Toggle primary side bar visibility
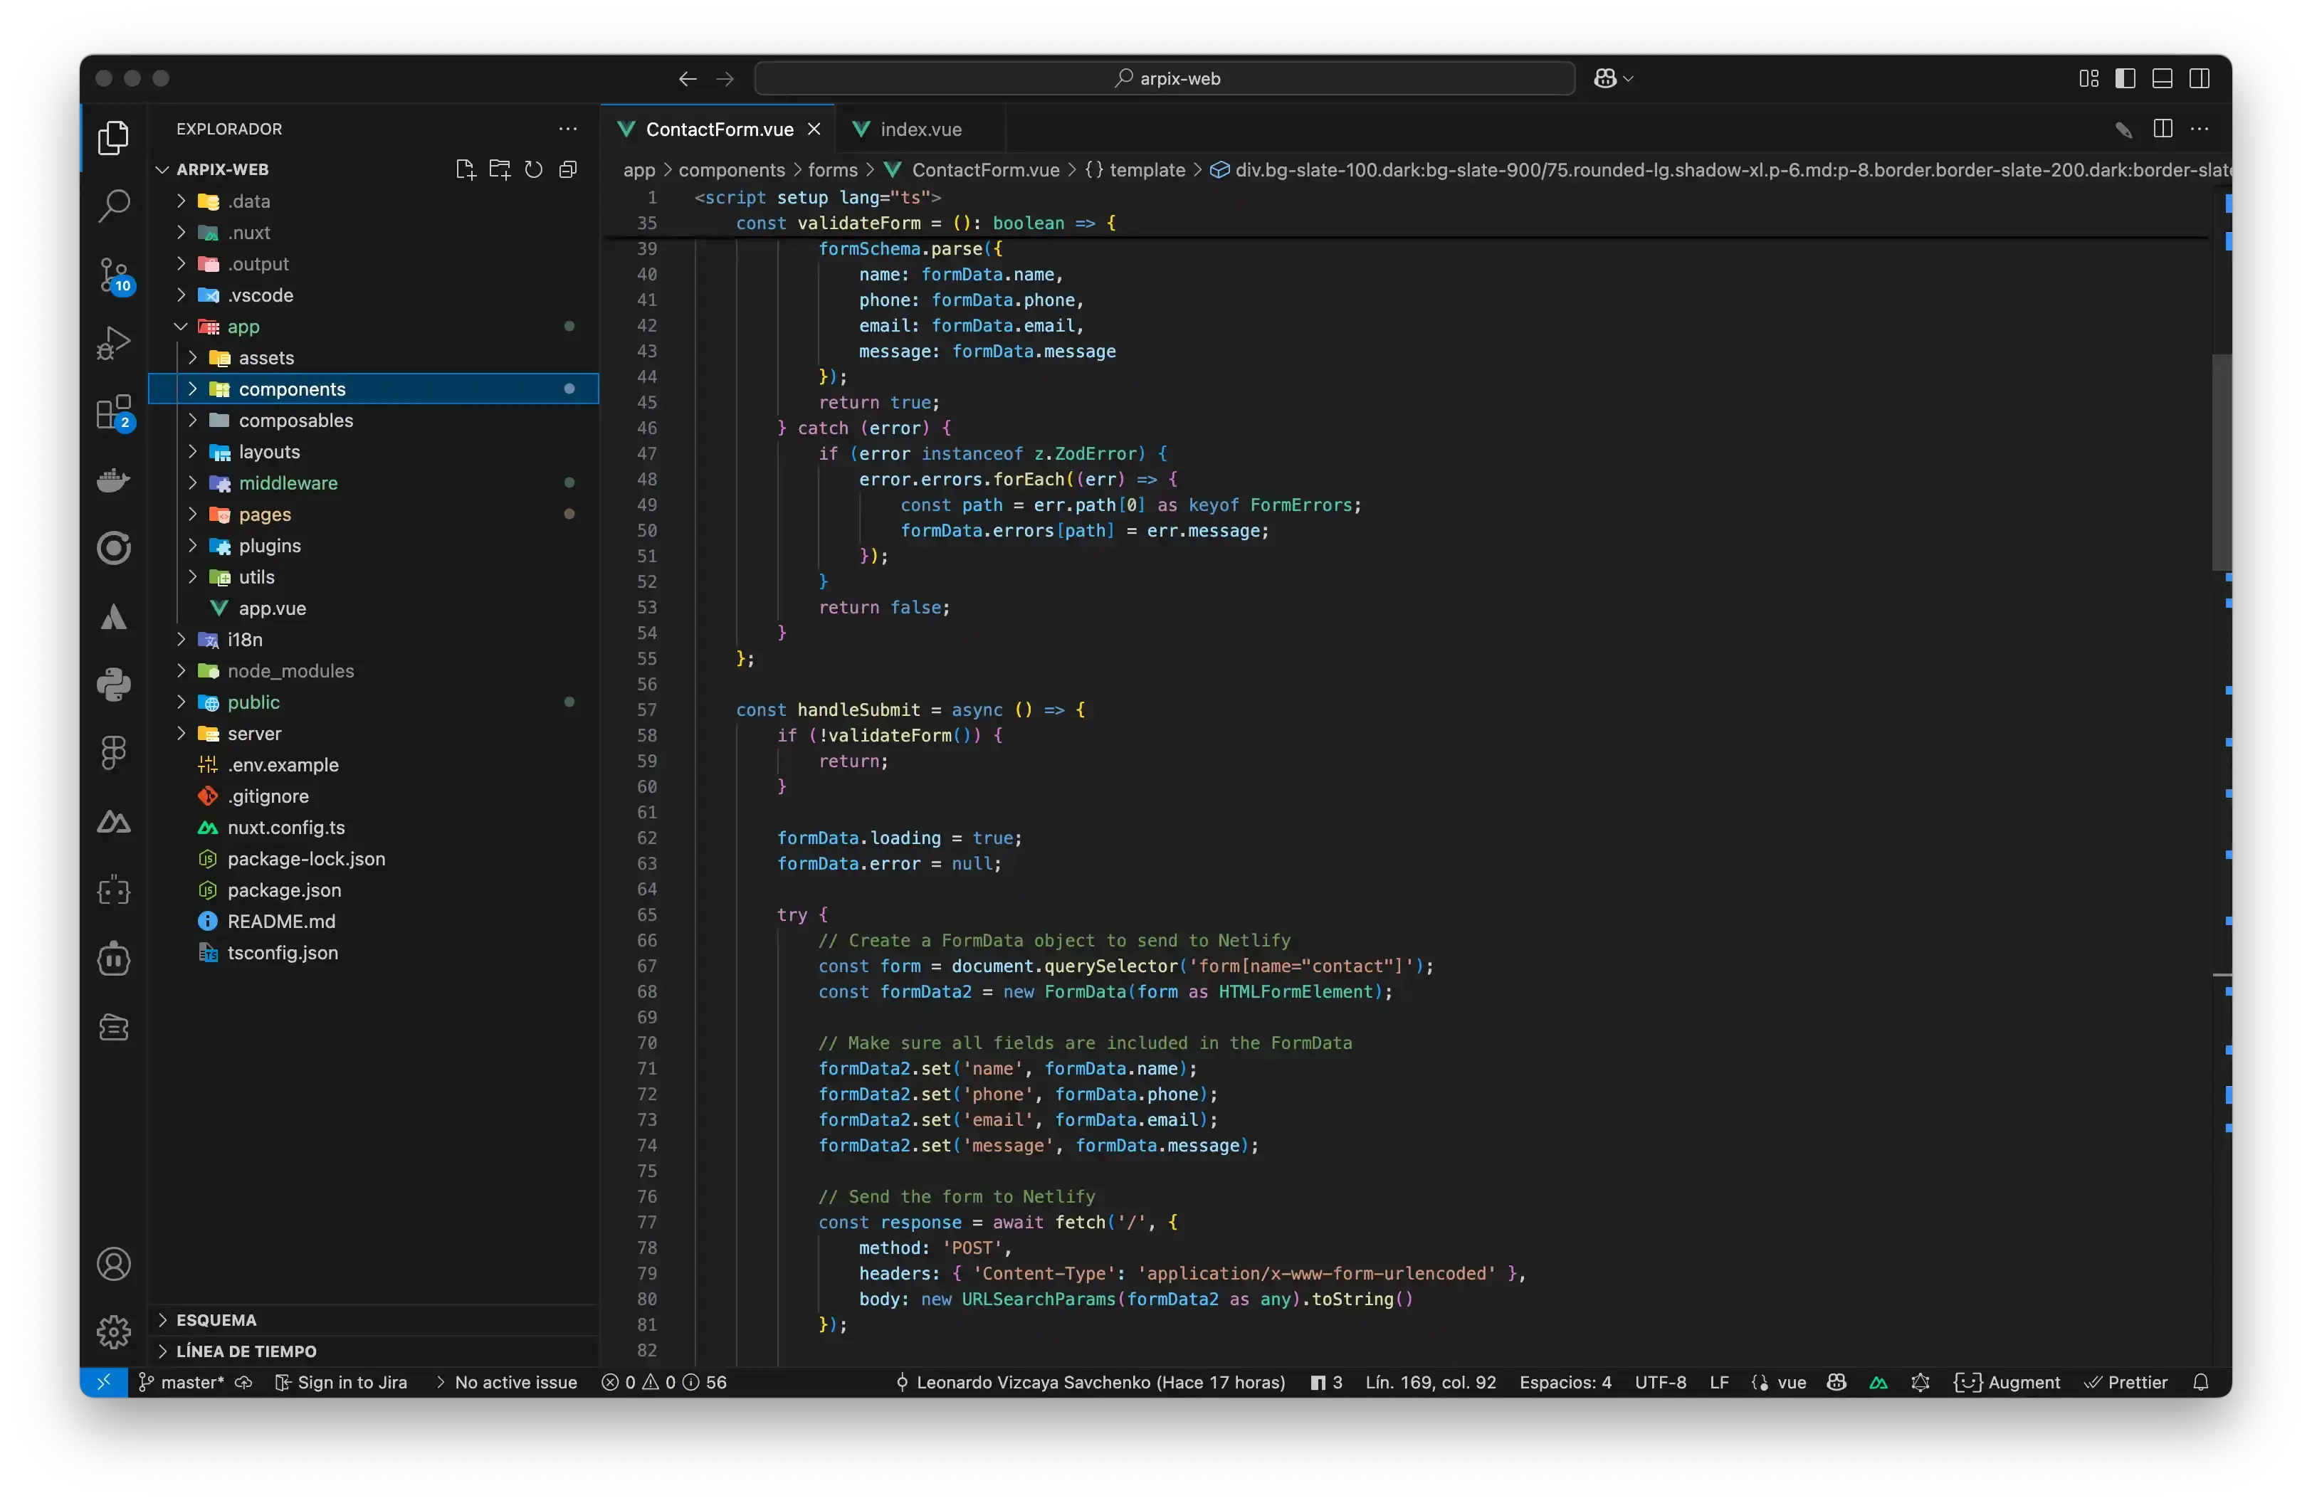The width and height of the screenshot is (2312, 1503). (x=2126, y=79)
